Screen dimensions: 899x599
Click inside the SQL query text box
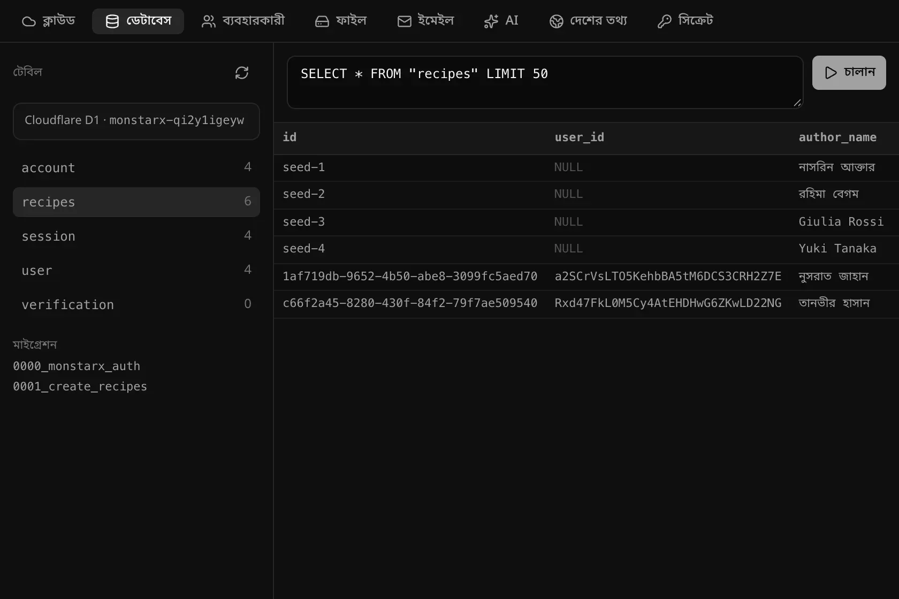coord(545,82)
